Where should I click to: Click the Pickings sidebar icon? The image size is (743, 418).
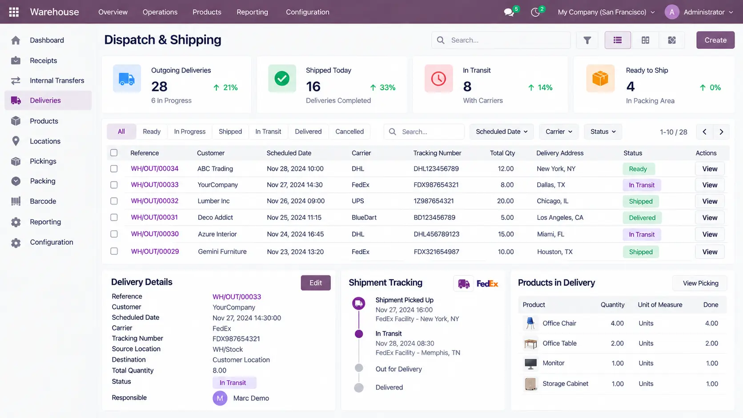coord(16,161)
